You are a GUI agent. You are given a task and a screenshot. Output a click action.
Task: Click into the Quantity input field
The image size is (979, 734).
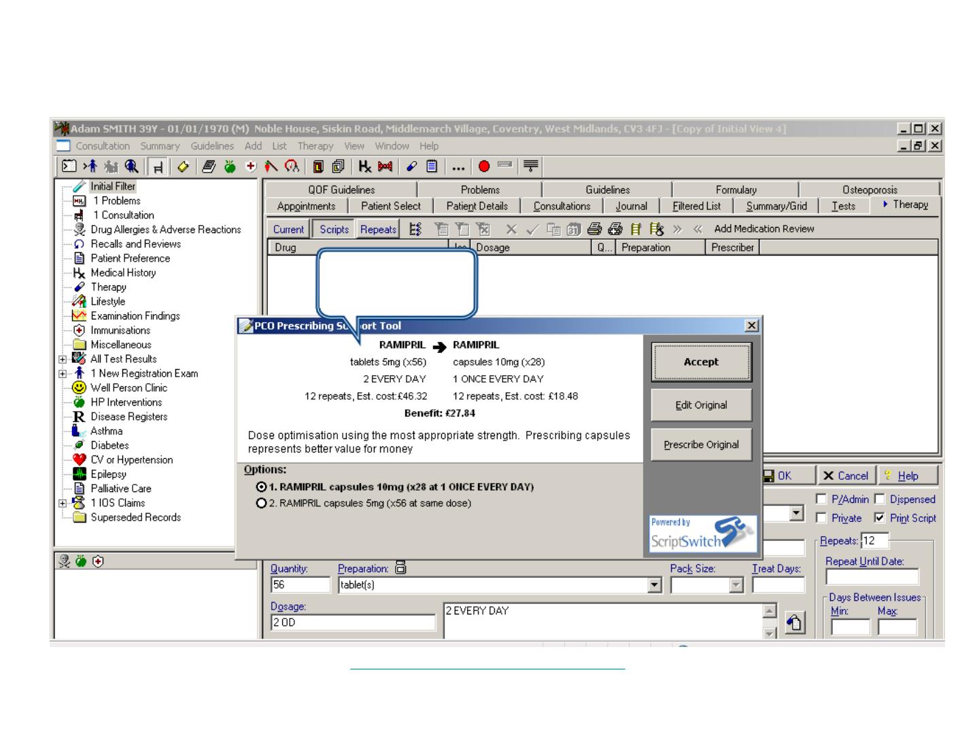click(300, 585)
